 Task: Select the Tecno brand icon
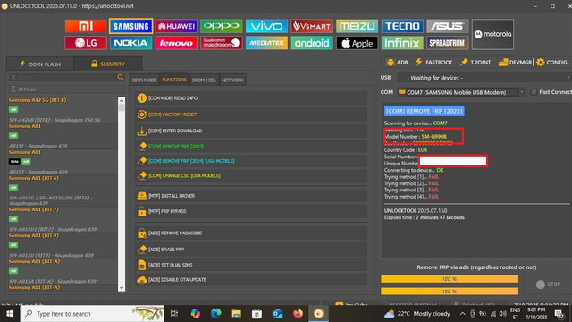coord(402,26)
